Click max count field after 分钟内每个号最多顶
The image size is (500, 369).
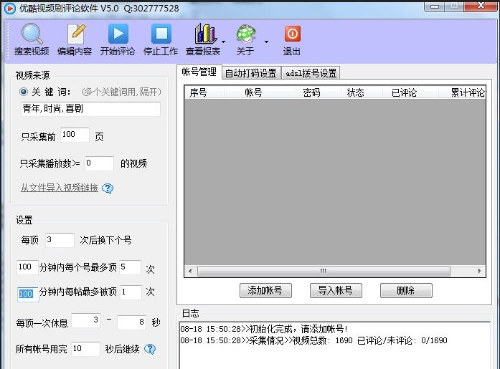130,267
